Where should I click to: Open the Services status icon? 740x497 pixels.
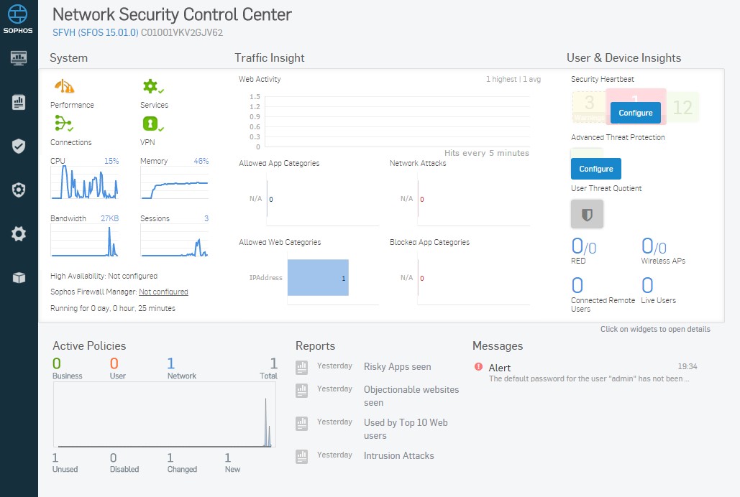[153, 85]
